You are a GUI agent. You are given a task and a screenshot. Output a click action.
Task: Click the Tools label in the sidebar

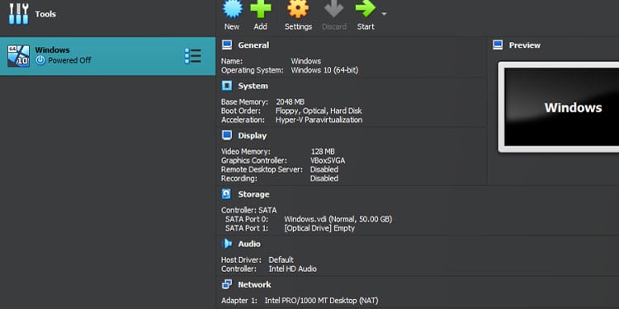45,14
